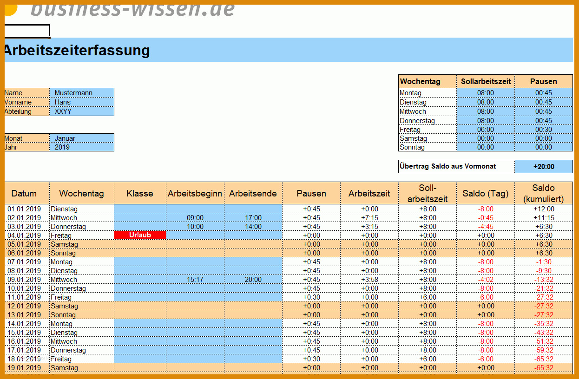Select the Abteilung cell 'XXYY'
This screenshot has height=379, width=579.
click(x=82, y=111)
